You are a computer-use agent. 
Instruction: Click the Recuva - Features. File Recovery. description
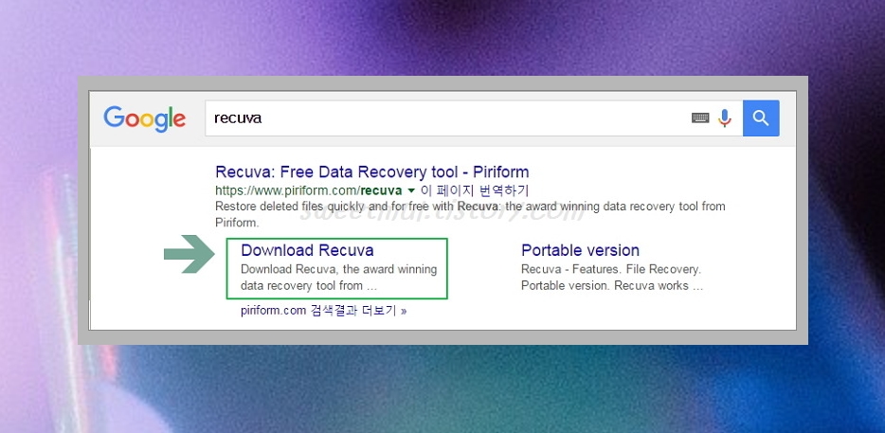pos(612,278)
